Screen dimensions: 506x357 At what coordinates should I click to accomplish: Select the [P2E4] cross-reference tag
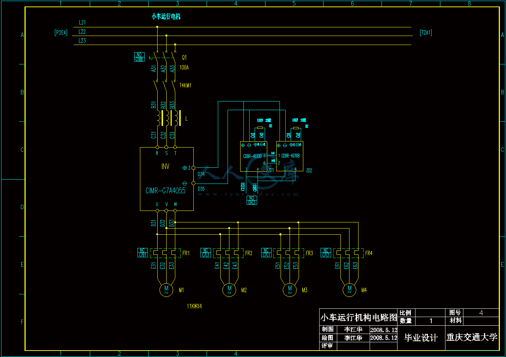tap(61, 32)
